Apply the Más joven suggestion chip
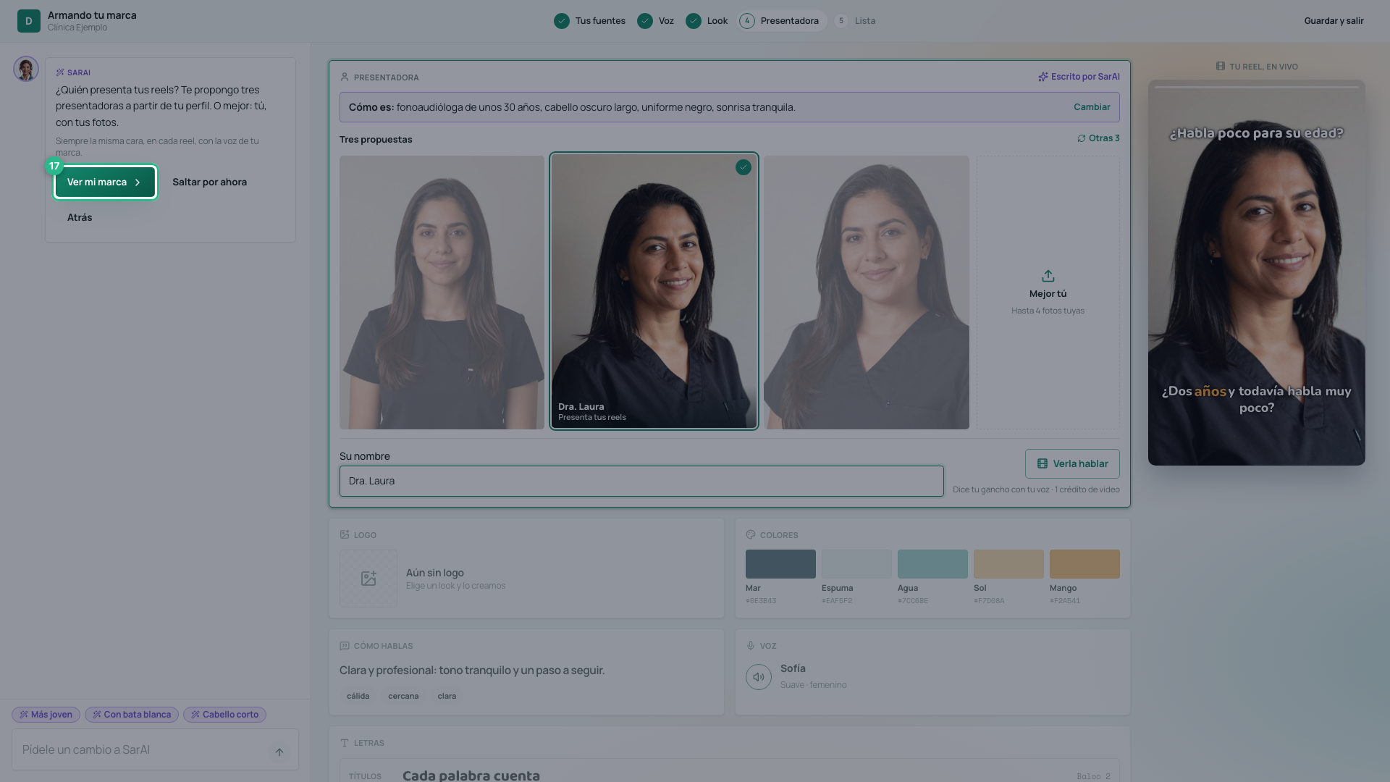Screen dimensions: 1390x782 click(x=46, y=715)
